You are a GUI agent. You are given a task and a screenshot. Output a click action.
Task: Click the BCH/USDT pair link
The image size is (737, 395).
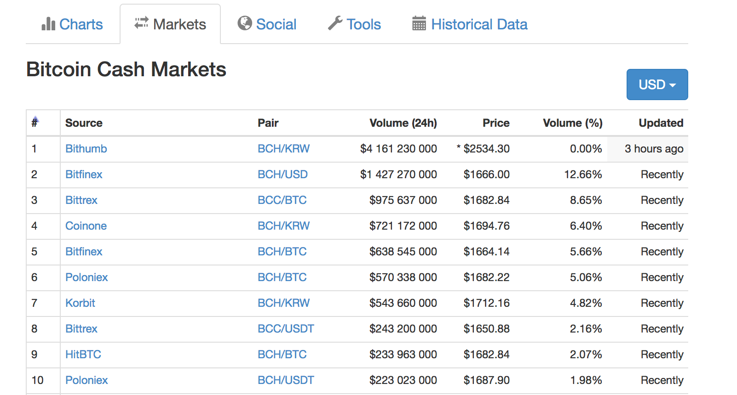[286, 380]
